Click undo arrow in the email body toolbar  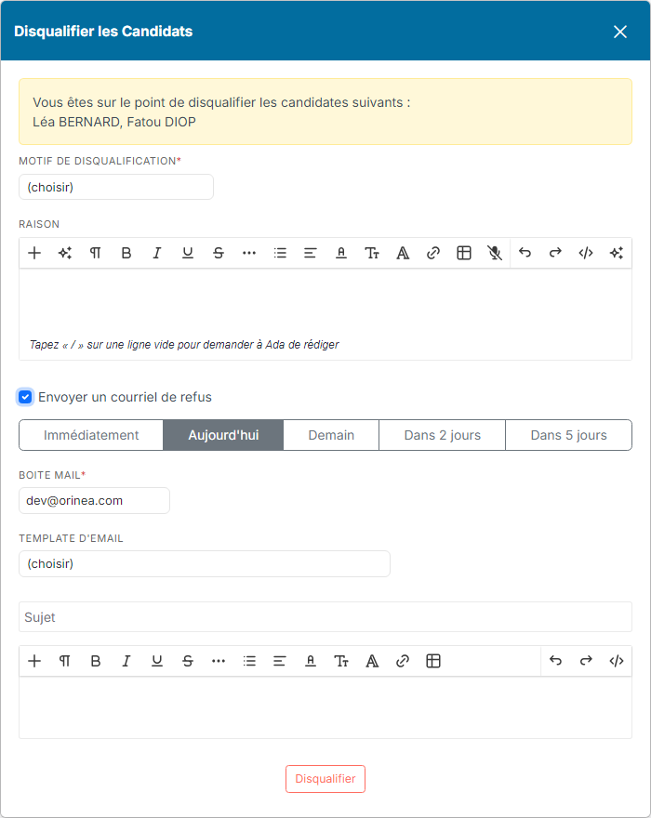[555, 661]
